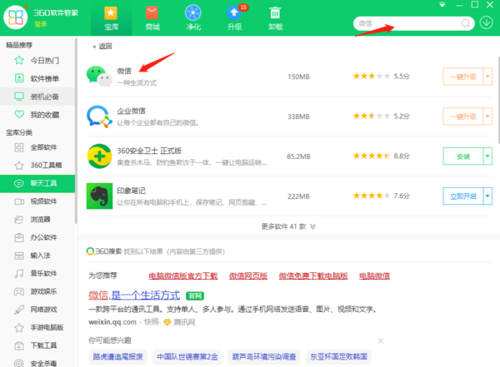The image size is (500, 367).
Task: Open the 商城 shopping bag tab
Action: (x=152, y=18)
